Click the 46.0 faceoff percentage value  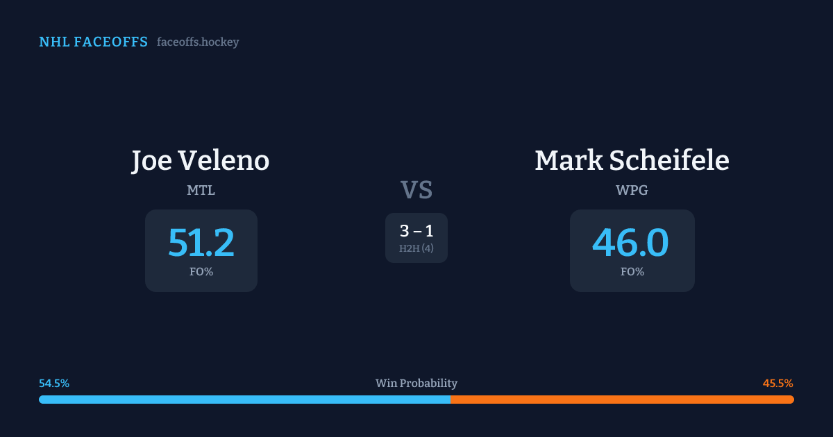click(631, 243)
